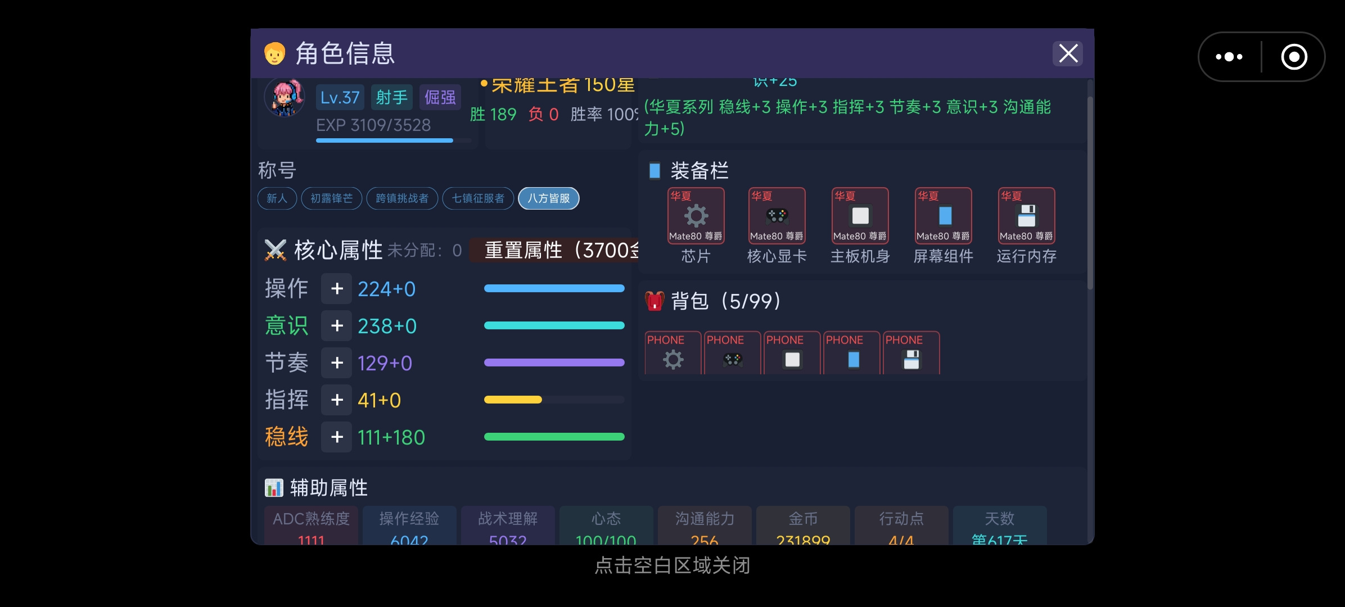Select the 初露锋芒 title badge
Screen dimensions: 1345x607
(x=332, y=198)
